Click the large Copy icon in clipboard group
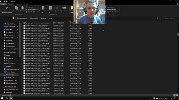The image size is (179, 100). (x=16, y=8)
